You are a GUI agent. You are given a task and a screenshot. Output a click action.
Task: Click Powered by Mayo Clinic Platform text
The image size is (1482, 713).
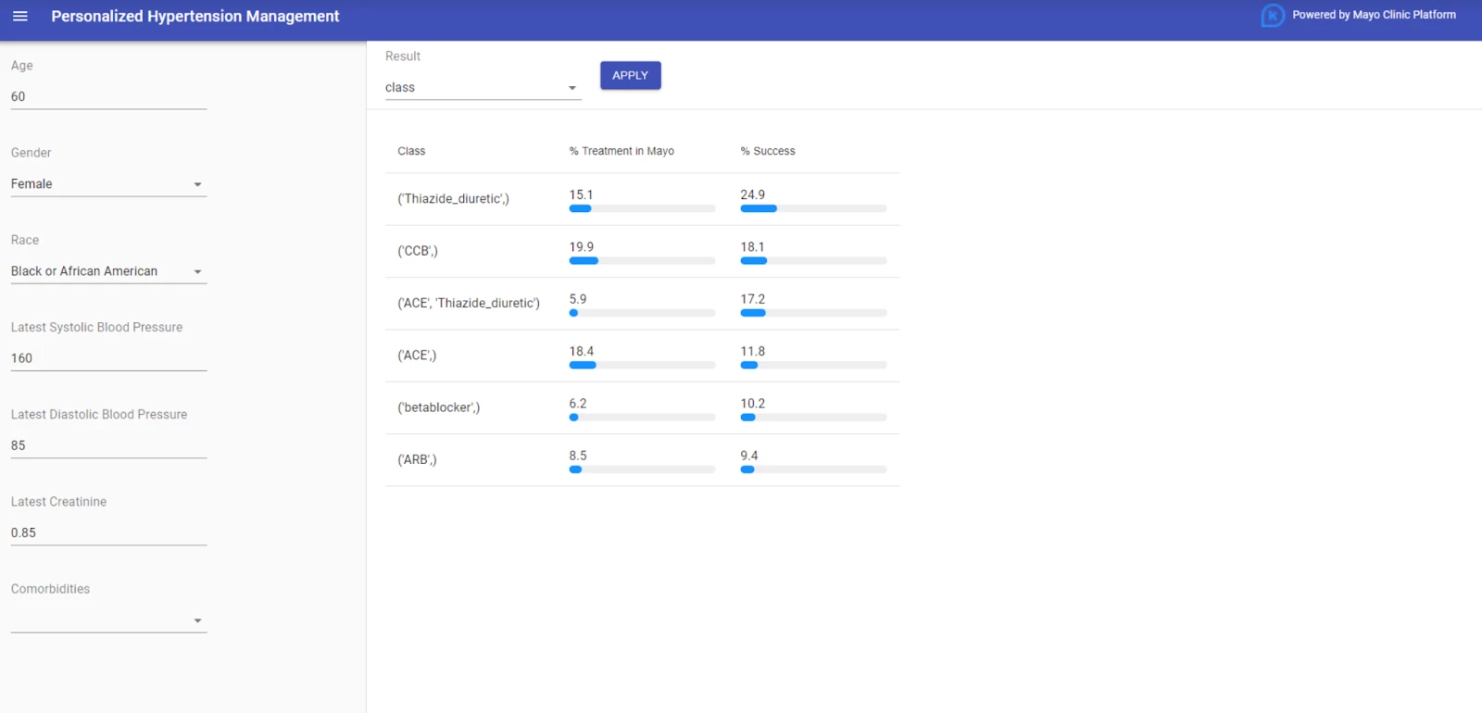tap(1374, 15)
